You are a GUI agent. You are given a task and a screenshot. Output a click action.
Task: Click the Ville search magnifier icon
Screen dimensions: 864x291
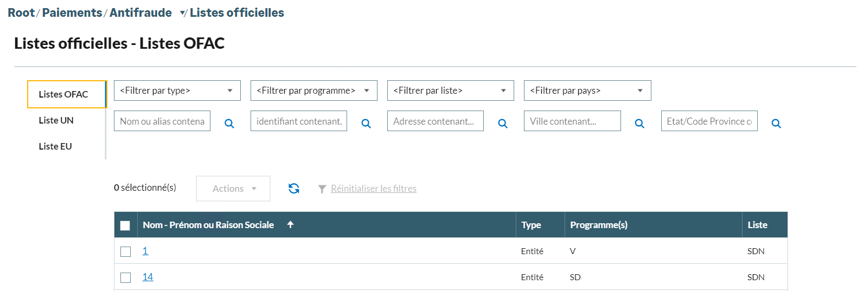coord(639,124)
